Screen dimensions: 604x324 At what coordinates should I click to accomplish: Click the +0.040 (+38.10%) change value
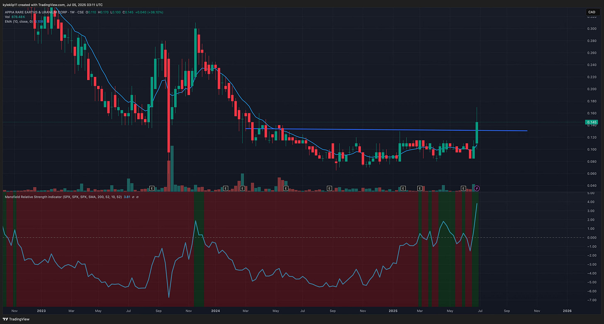point(149,12)
